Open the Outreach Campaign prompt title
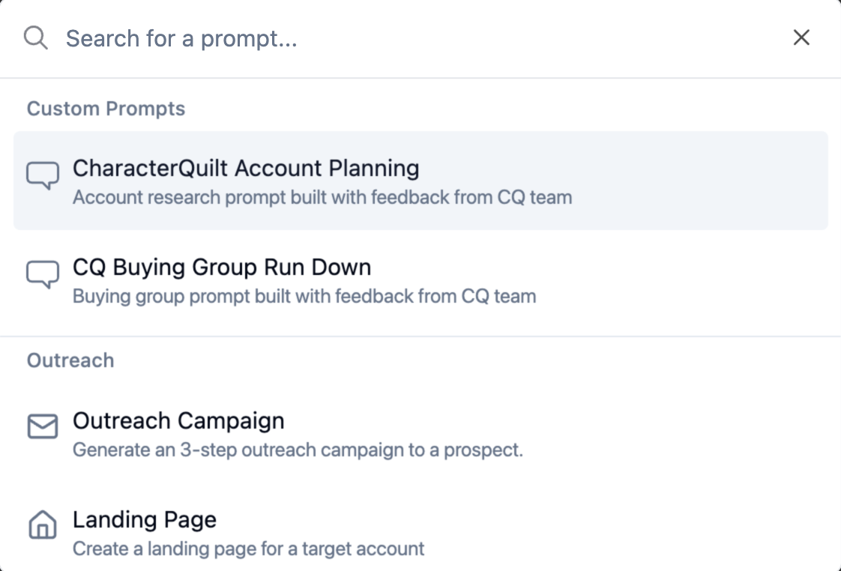Viewport: 841px width, 571px height. 178,420
